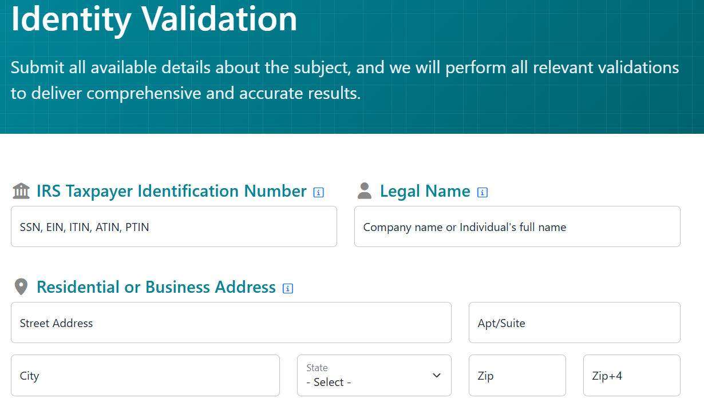Focus the SSN, EIN, ITIN, ATIN, PTIN field
Viewport: 704px width, 406px height.
[x=173, y=227]
